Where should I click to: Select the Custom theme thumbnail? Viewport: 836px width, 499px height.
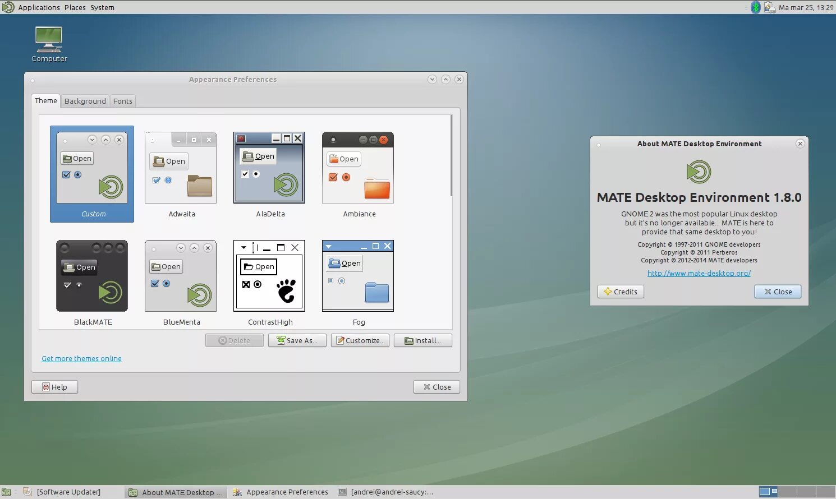92,174
